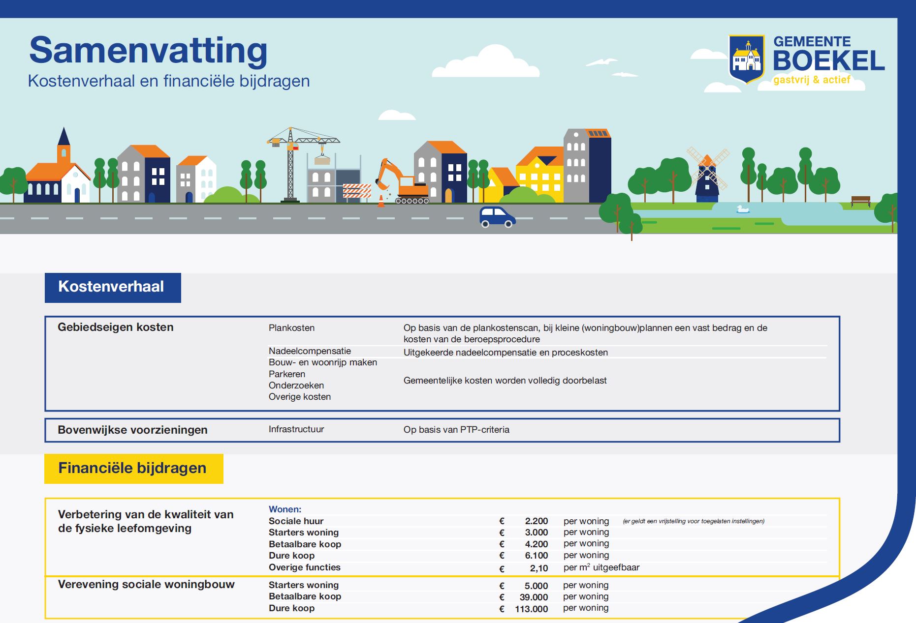Select the Gebiedseigen kosten heading

pyautogui.click(x=116, y=327)
